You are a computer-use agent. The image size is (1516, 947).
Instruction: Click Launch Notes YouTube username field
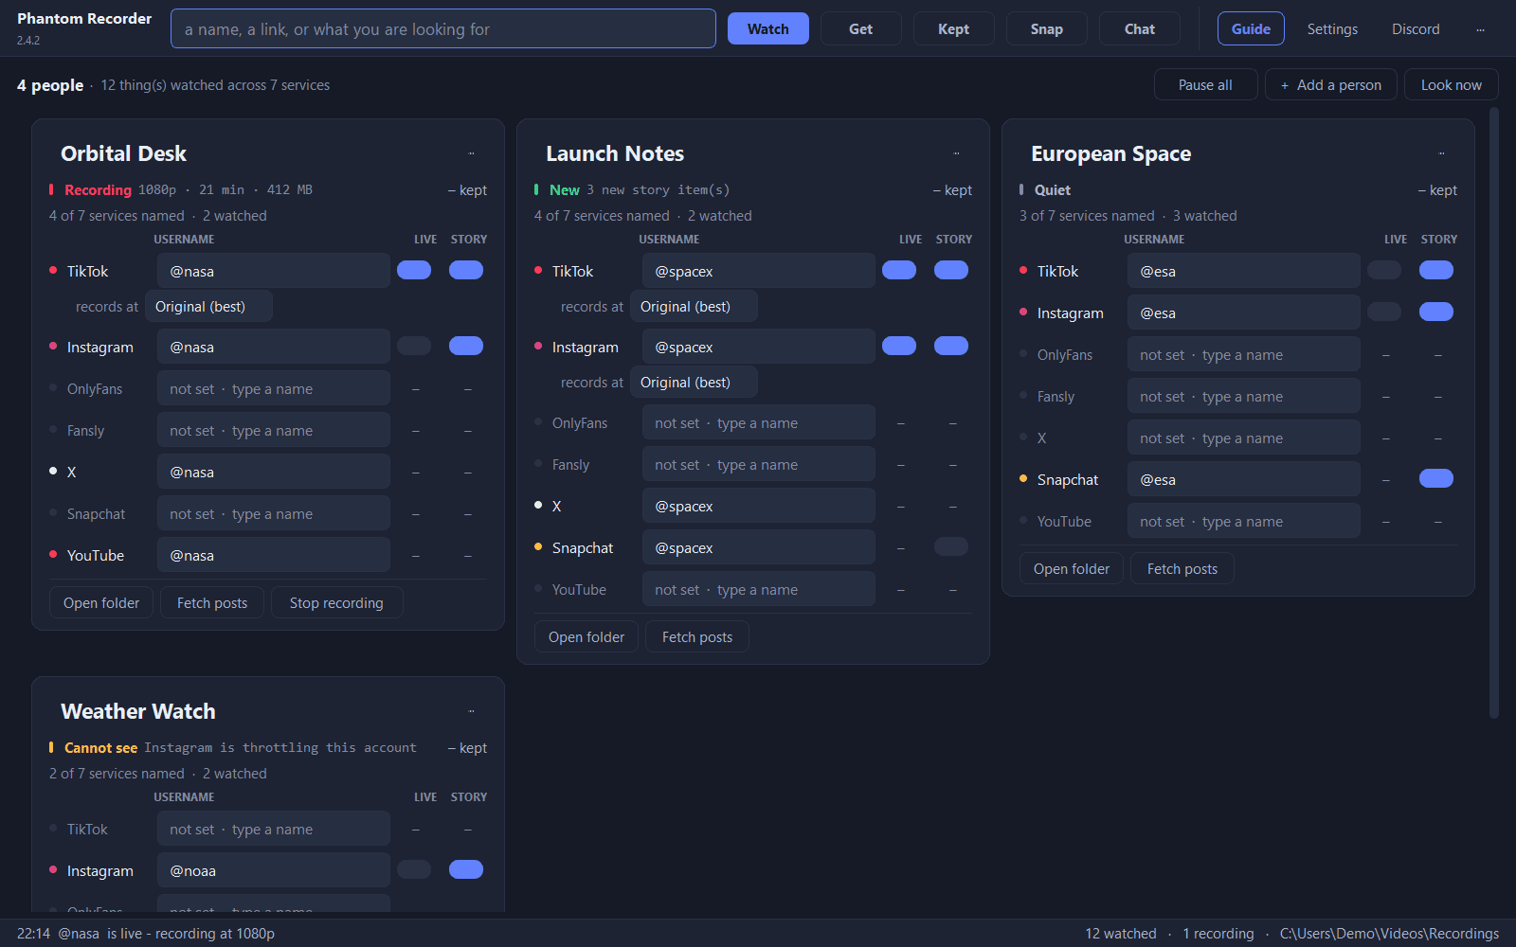[758, 590]
